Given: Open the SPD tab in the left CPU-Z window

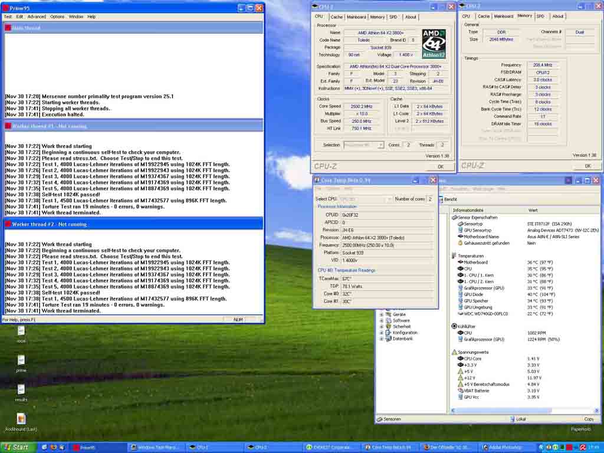Looking at the screenshot, I should point(393,17).
